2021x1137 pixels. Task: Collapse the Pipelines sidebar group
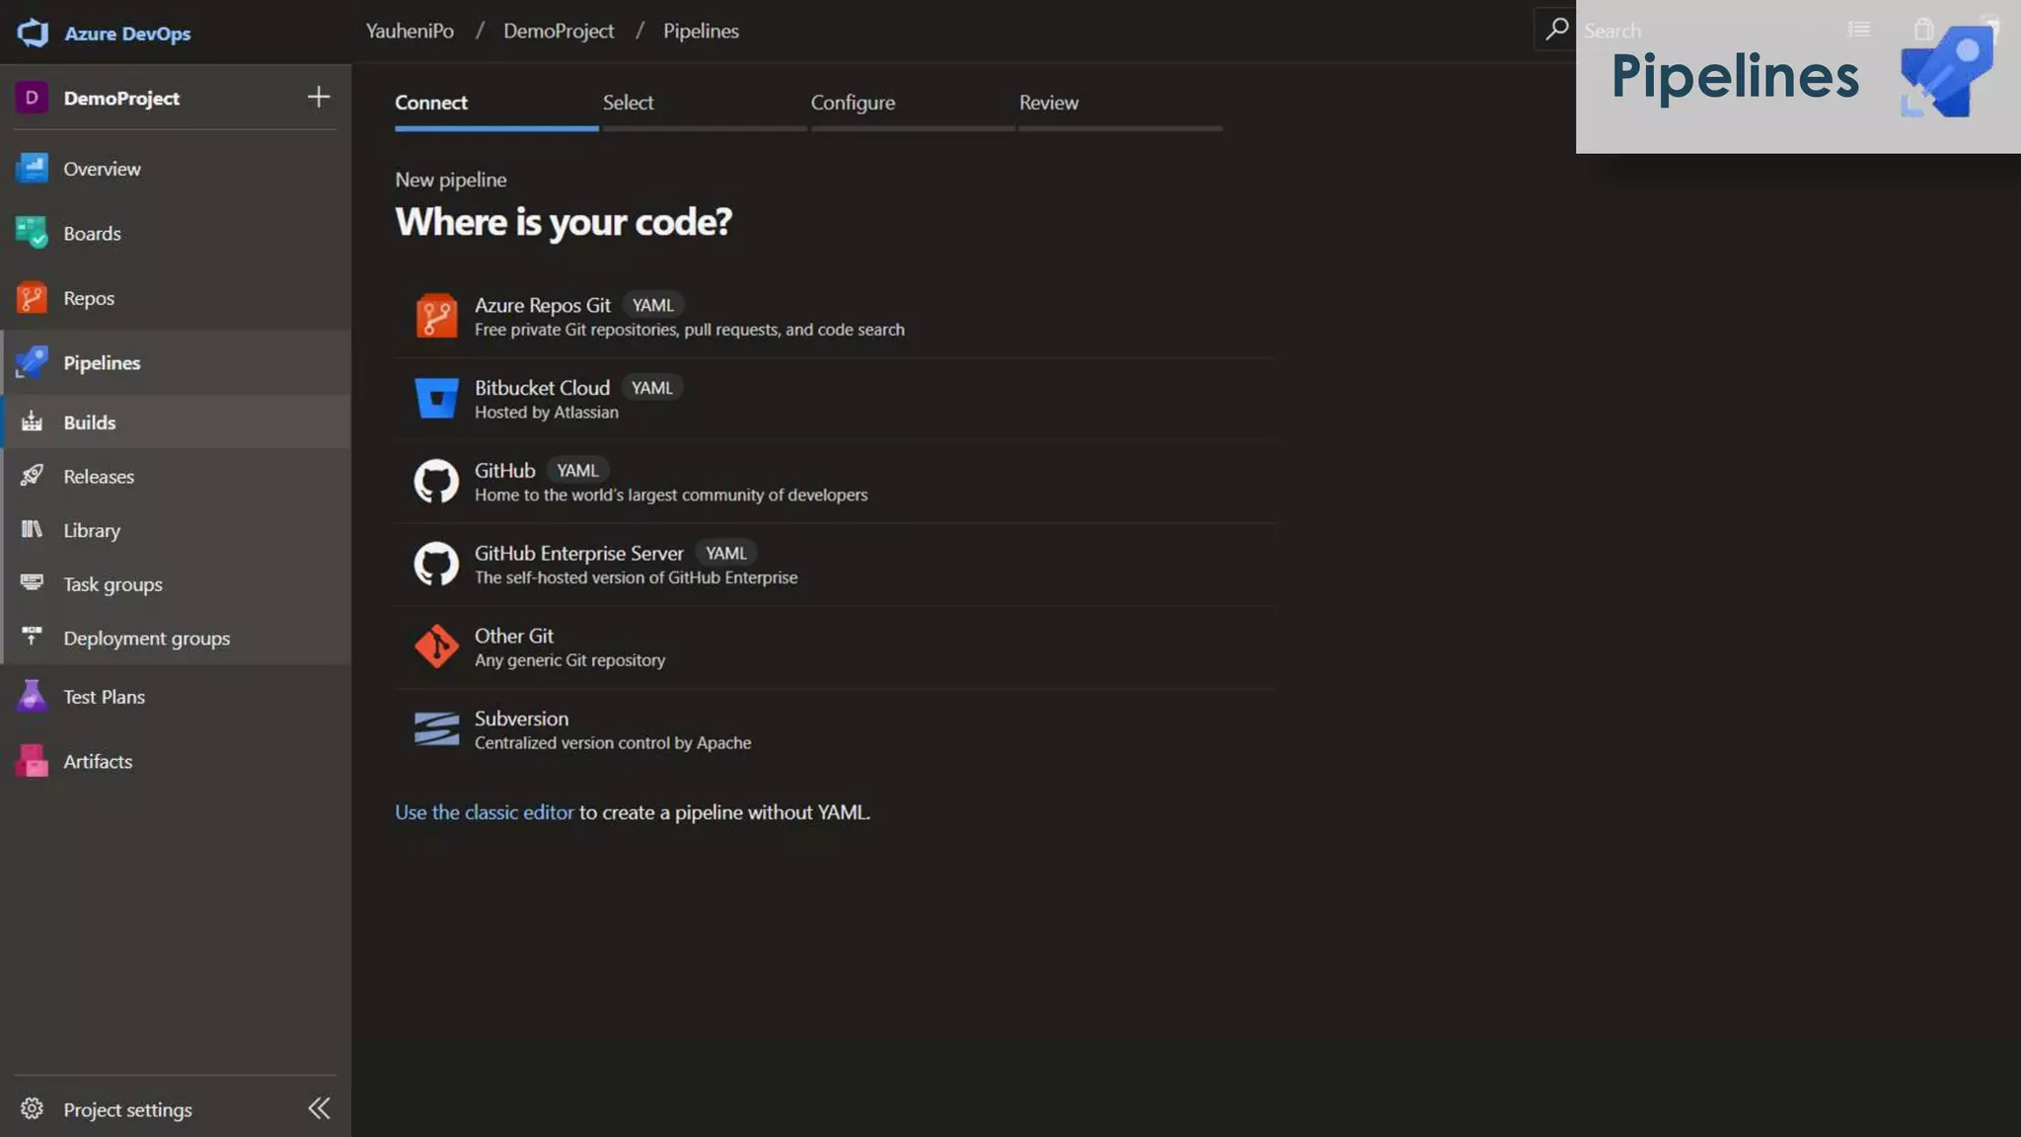click(x=102, y=363)
